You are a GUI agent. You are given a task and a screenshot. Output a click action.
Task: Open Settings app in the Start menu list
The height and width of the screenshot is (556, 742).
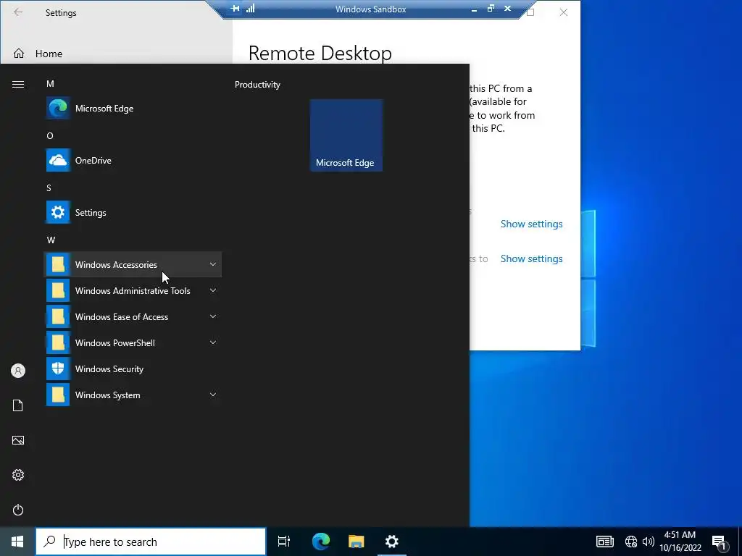(133, 212)
